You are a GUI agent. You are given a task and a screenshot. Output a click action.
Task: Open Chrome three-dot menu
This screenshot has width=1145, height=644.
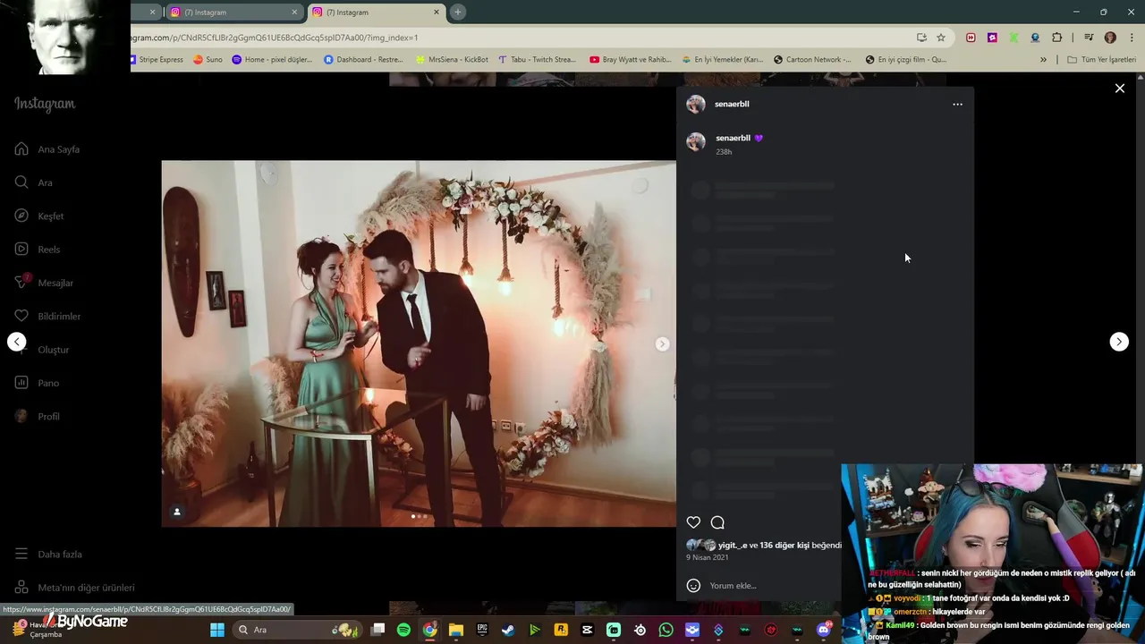pyautogui.click(x=1132, y=38)
